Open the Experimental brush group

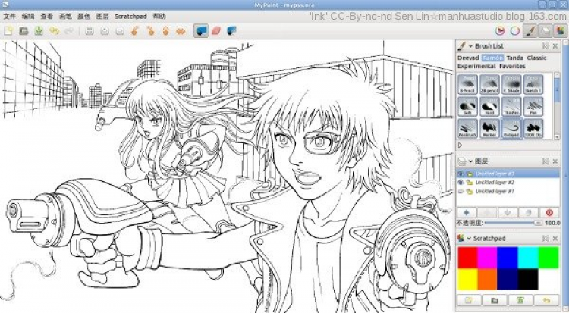click(x=476, y=67)
